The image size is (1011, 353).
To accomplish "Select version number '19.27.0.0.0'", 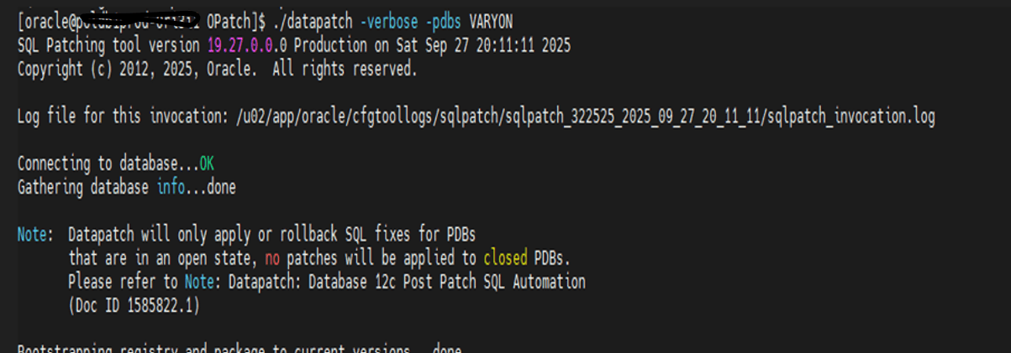I will click(247, 45).
